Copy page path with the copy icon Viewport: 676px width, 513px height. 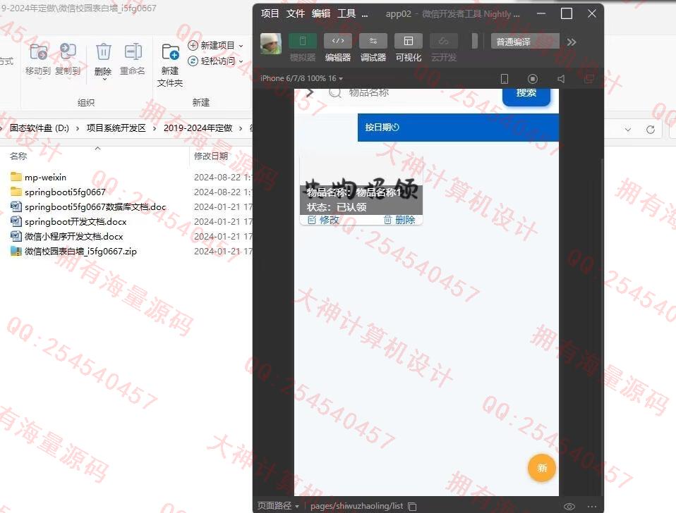point(412,507)
